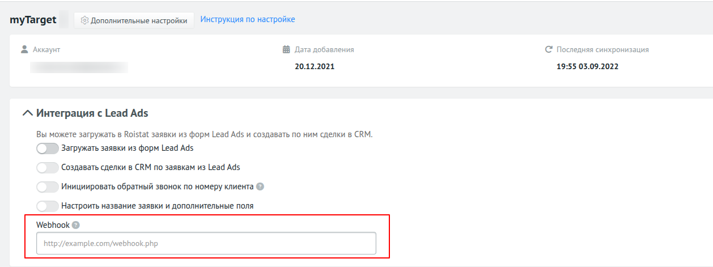
Task: Click the blurred account name
Action: [79, 67]
